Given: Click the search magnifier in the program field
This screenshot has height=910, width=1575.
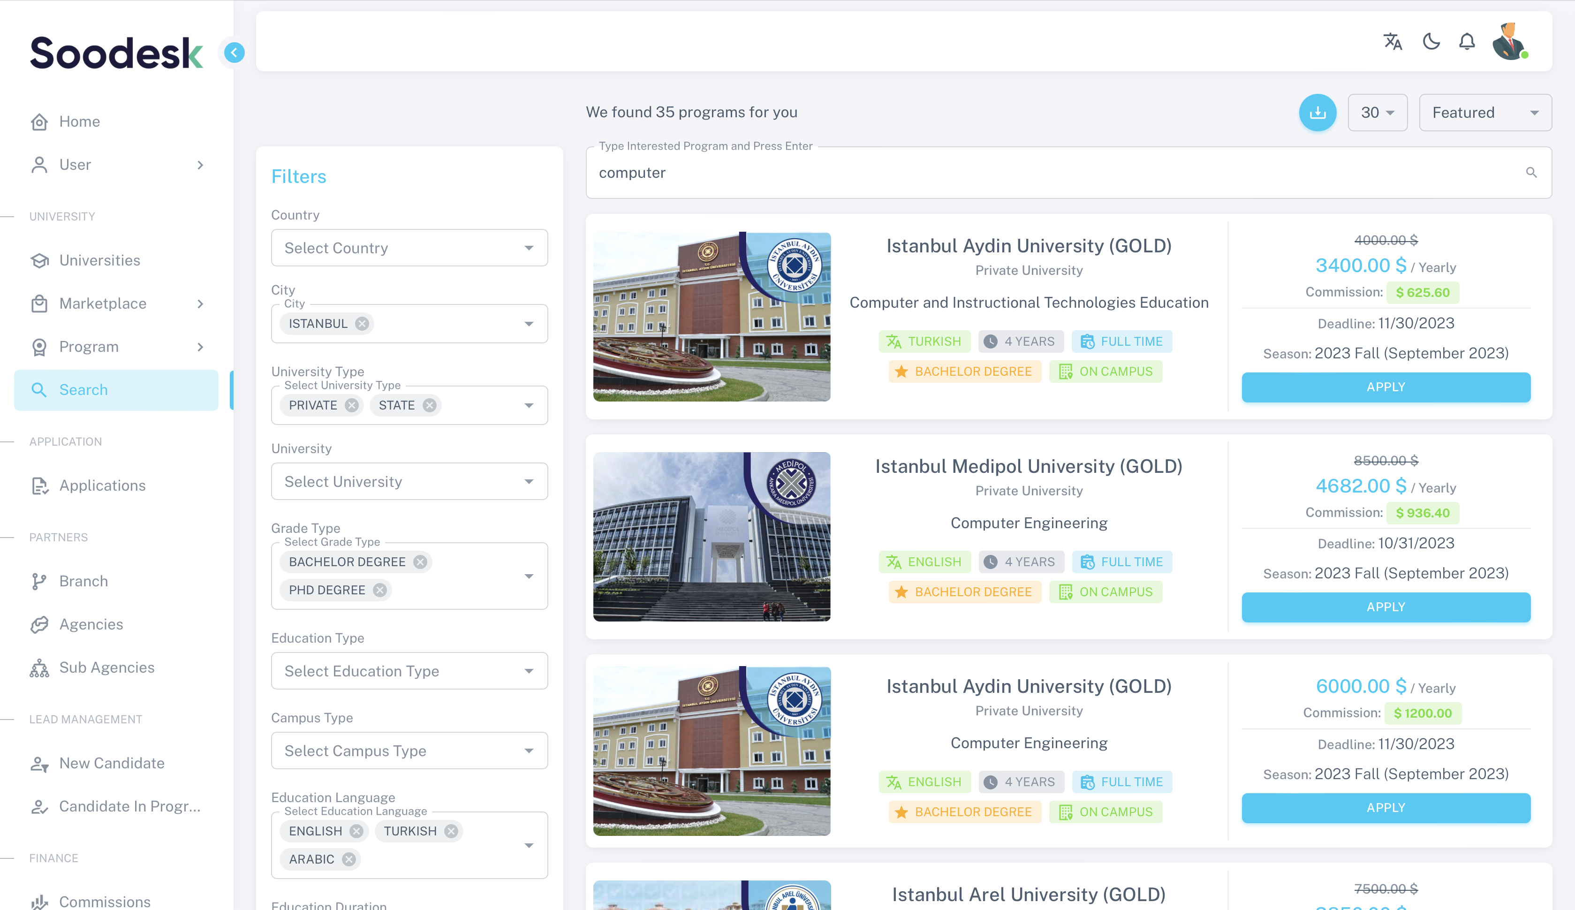Looking at the screenshot, I should [1532, 172].
